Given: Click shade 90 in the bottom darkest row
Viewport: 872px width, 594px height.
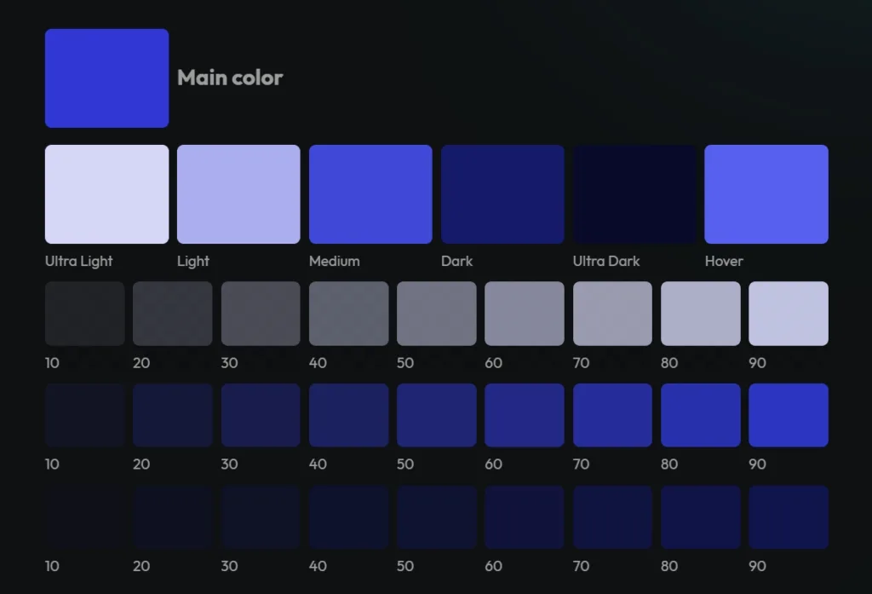Looking at the screenshot, I should [x=789, y=517].
